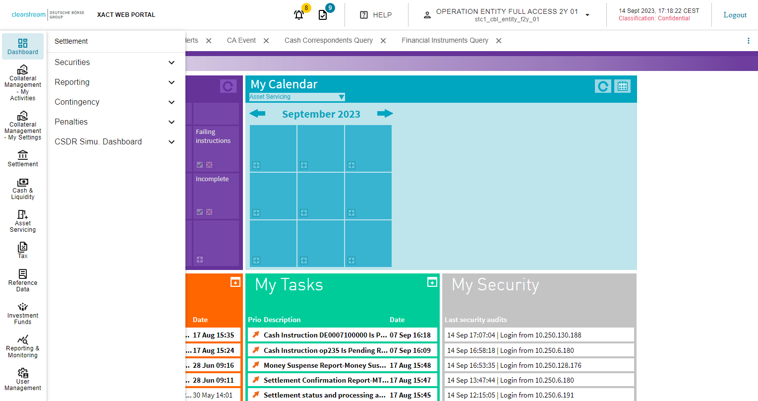
Task: Open calendar grid view icon
Action: point(622,86)
